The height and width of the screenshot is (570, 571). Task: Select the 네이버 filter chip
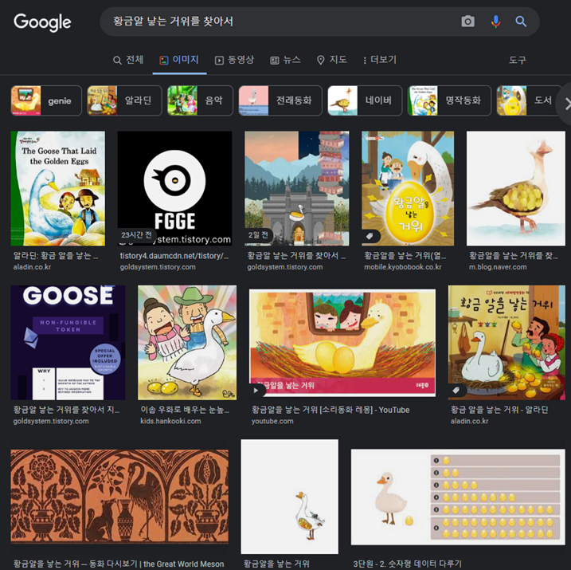click(365, 100)
